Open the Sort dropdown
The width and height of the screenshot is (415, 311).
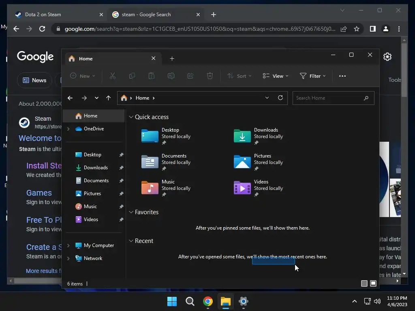tap(239, 76)
